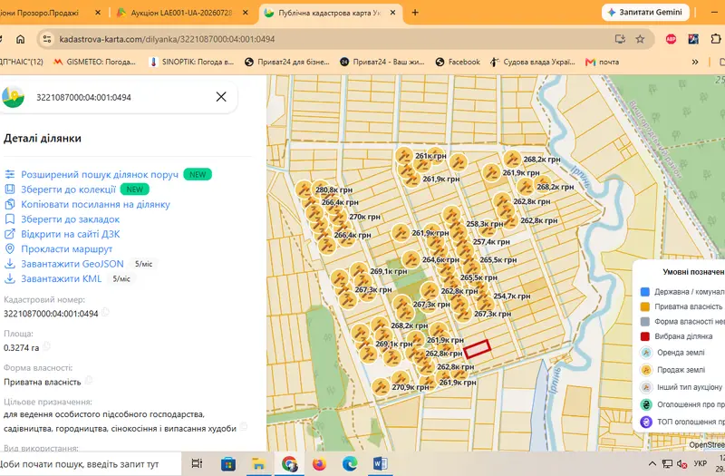Click bookmark icon beside Зберегти до закладок
The height and width of the screenshot is (476, 725).
[x=10, y=219]
